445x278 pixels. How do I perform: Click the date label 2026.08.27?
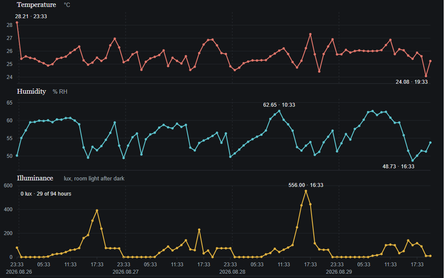[x=125, y=272]
